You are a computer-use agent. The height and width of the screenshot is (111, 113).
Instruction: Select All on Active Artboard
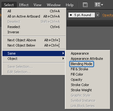coord(34,16)
